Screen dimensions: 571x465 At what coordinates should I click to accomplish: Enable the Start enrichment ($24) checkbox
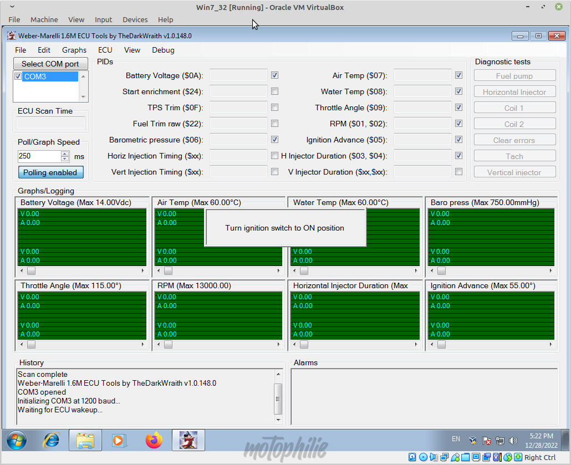click(x=274, y=91)
